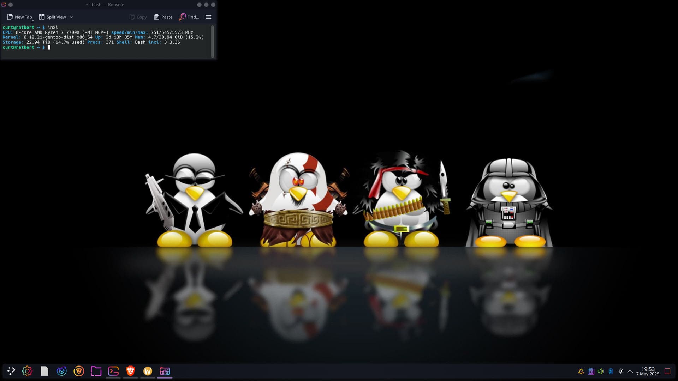Click the 'Up:' label
The height and width of the screenshot is (381, 678).
click(x=99, y=37)
